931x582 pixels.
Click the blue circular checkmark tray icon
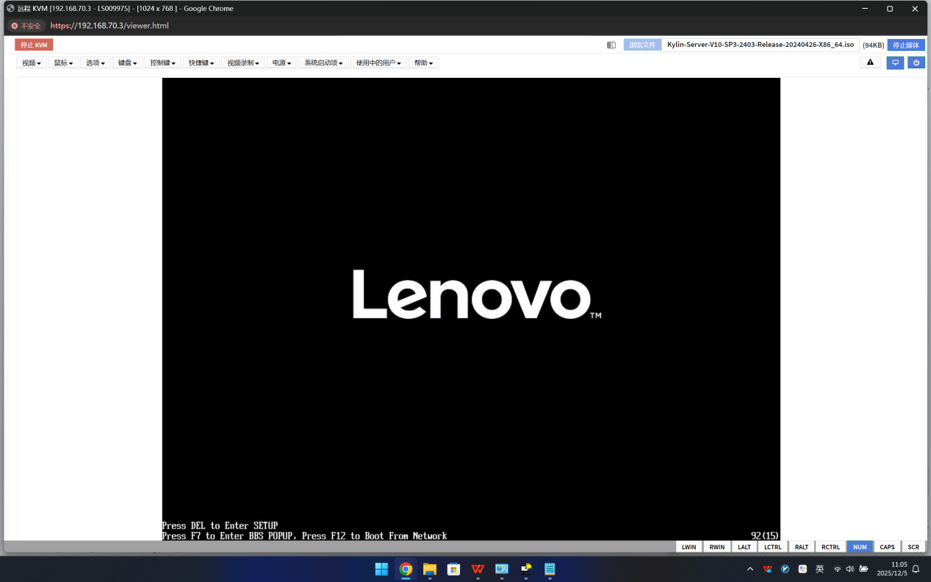(x=785, y=569)
